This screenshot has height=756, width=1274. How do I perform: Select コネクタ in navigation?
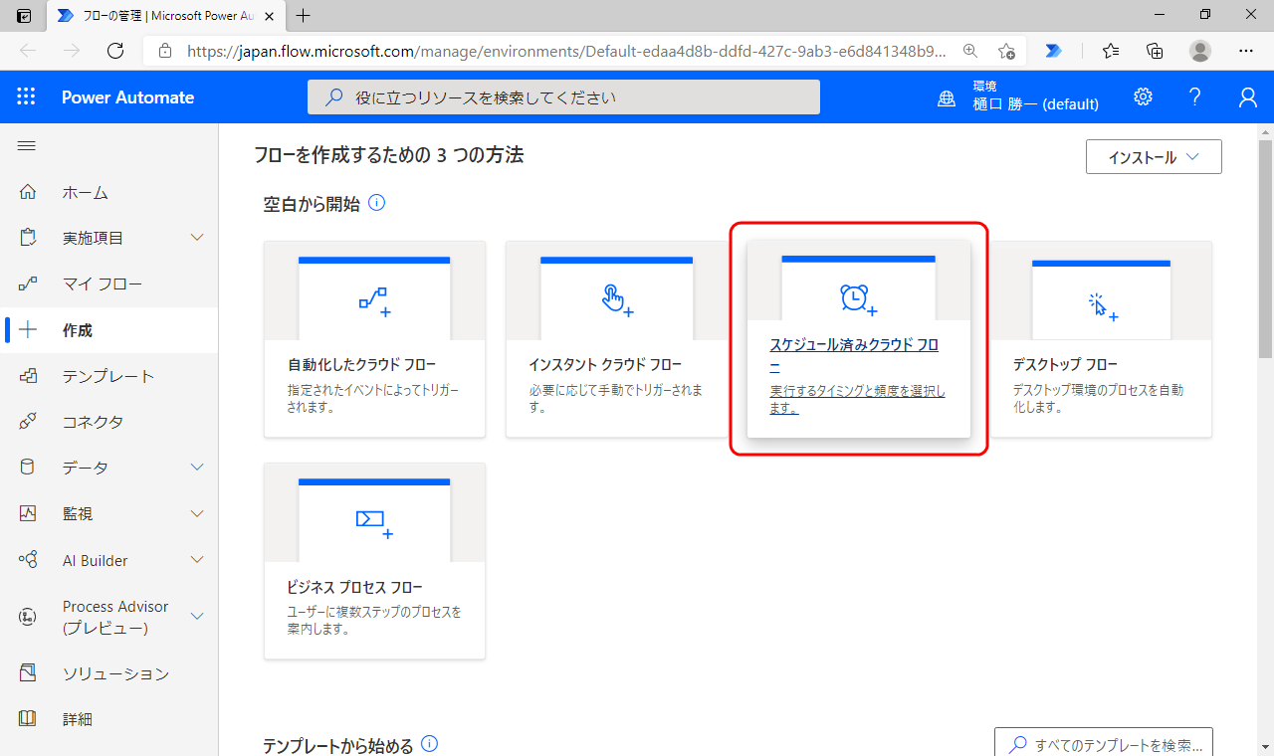point(93,422)
